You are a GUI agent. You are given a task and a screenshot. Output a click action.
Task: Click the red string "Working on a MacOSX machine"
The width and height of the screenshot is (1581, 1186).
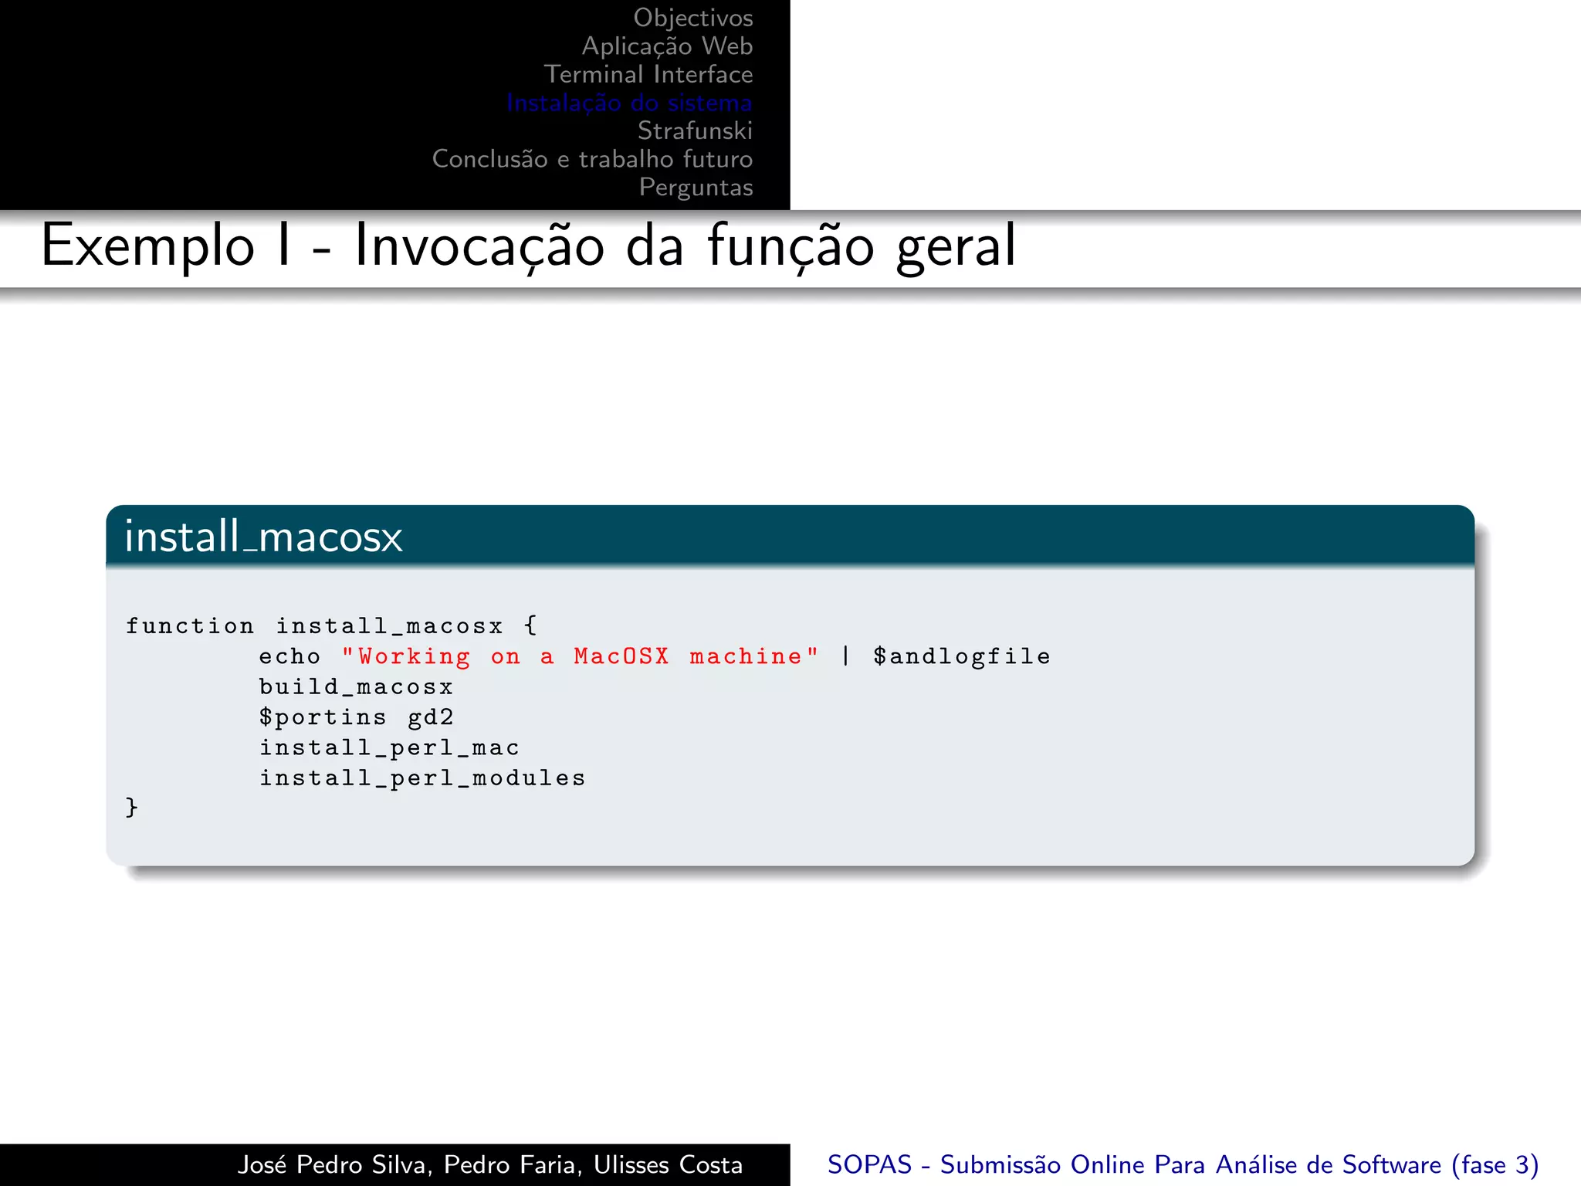(x=580, y=656)
